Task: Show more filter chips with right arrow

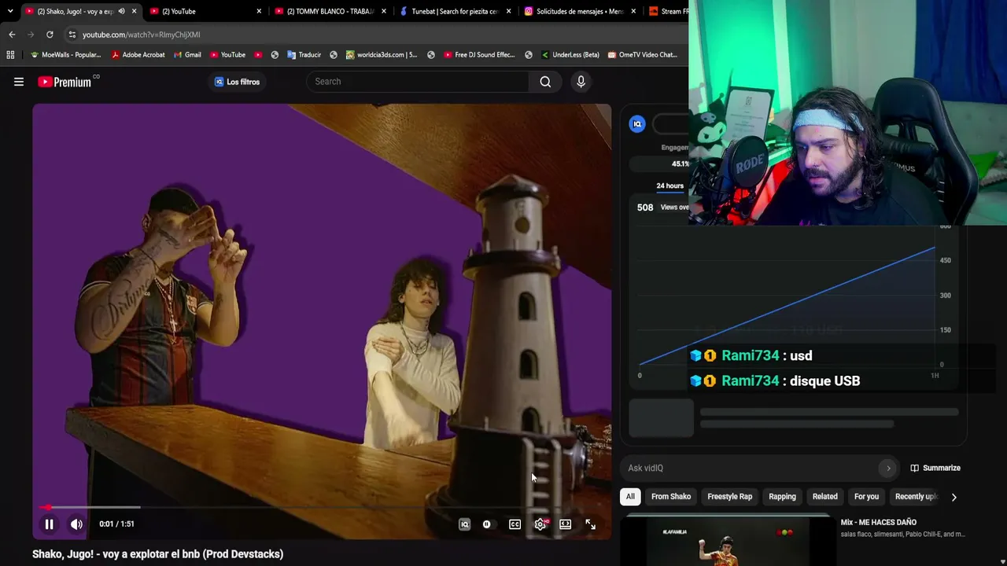Action: (x=954, y=497)
